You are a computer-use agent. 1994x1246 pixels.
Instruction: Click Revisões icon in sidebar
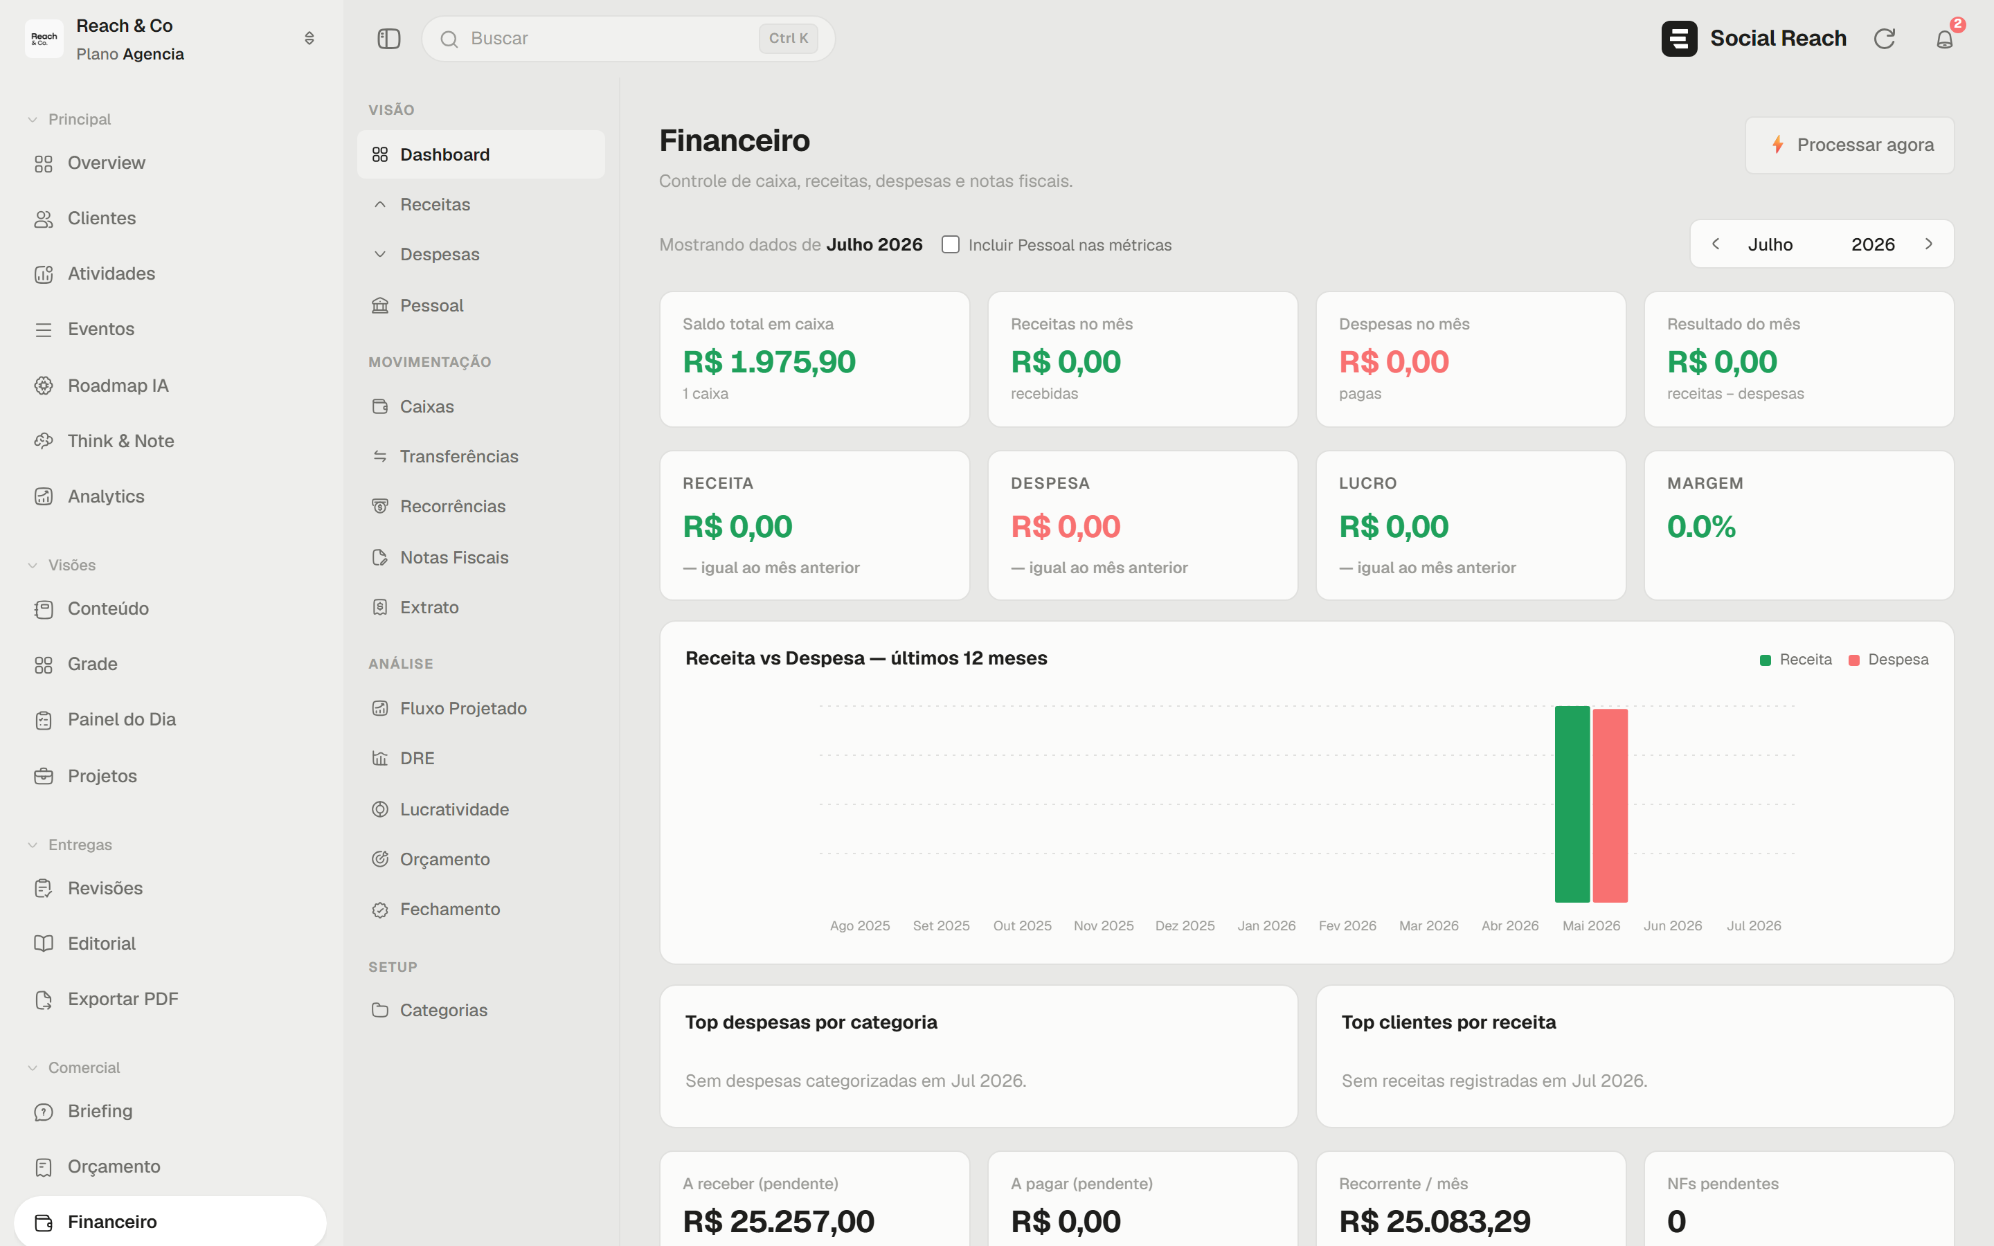(44, 888)
